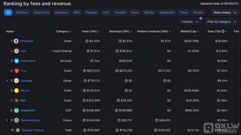This screenshot has width=241, height=135.
Task: Open the Columns dropdown
Action: coord(190,22)
